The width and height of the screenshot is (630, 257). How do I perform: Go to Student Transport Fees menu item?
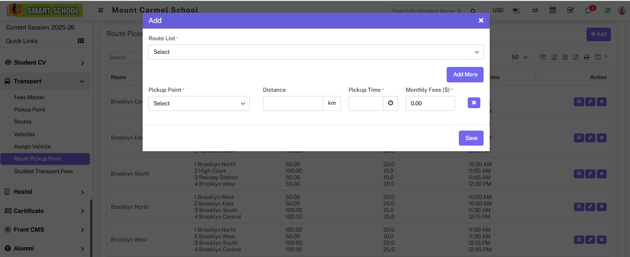(43, 171)
